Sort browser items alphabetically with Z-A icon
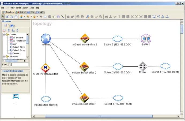Viewport: 185px width, 121px height. tap(5, 30)
